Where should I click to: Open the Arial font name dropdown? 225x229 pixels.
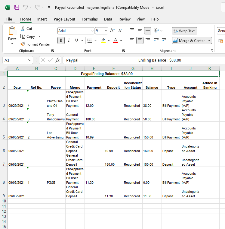[92, 31]
